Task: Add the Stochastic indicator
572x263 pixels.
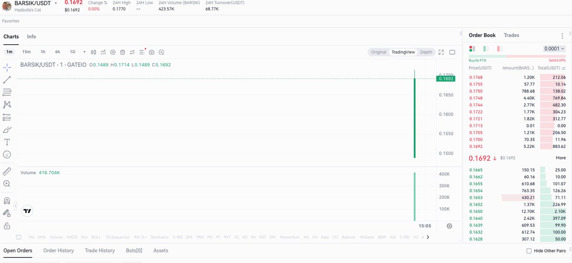Action: coord(160,237)
